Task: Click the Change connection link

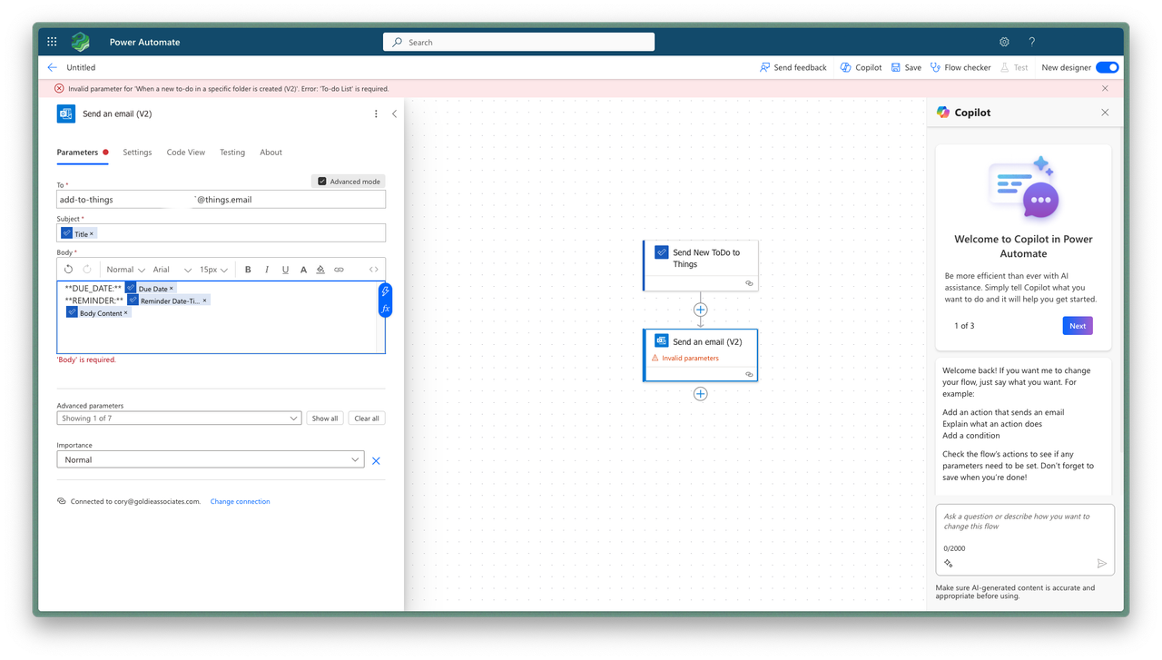Action: tap(240, 501)
